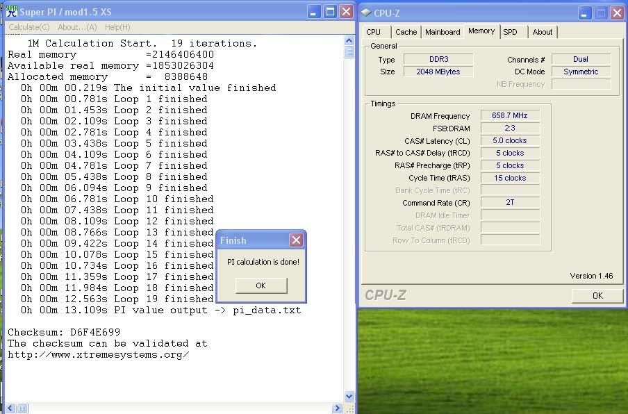Click the Channels # value Dual

pos(581,59)
